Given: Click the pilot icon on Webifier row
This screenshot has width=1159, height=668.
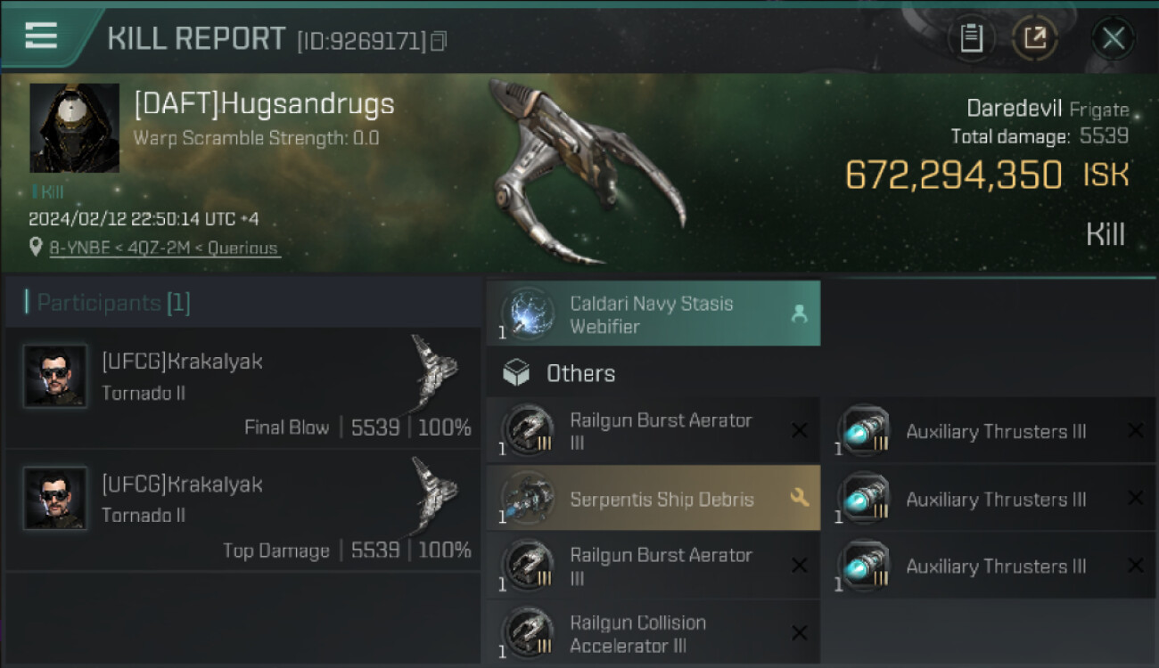Looking at the screenshot, I should coord(799,314).
